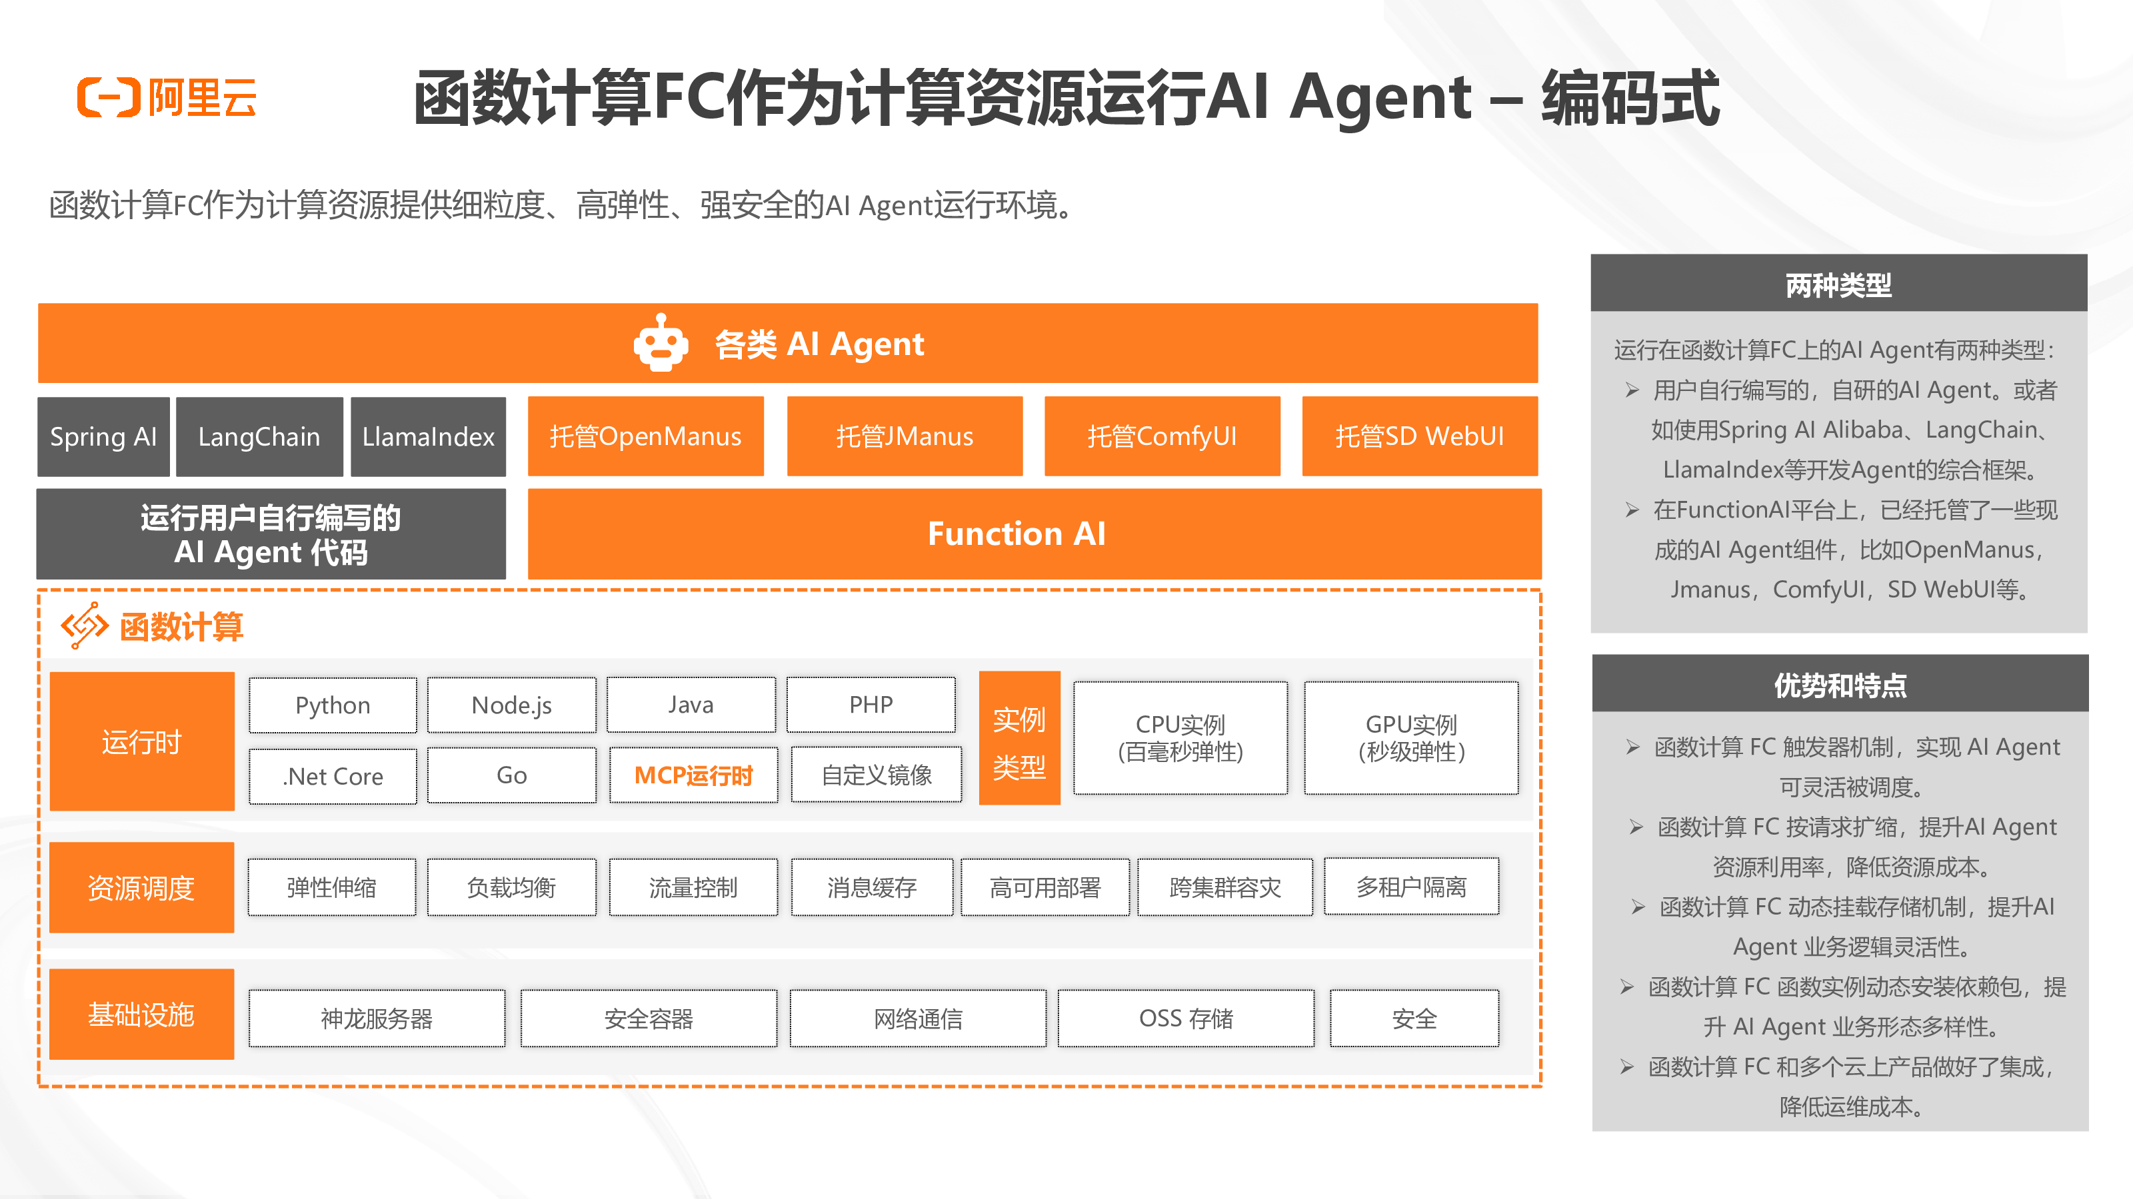The height and width of the screenshot is (1199, 2133).
Task: Click the 弹性伸缩 box
Action: (x=332, y=887)
